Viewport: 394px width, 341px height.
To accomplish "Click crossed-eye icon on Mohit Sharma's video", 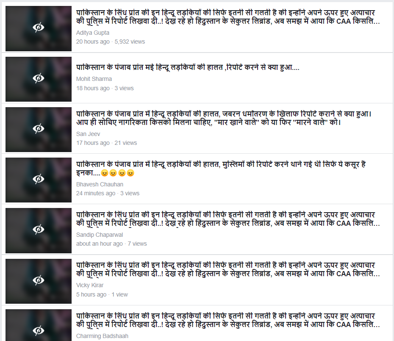I will pyautogui.click(x=39, y=78).
